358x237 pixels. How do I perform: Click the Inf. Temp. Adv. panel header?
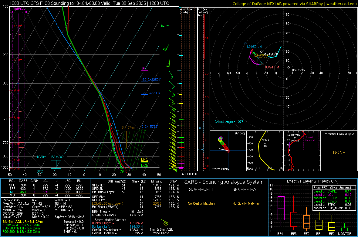204,12
